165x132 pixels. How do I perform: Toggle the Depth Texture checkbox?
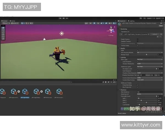tap(138, 39)
